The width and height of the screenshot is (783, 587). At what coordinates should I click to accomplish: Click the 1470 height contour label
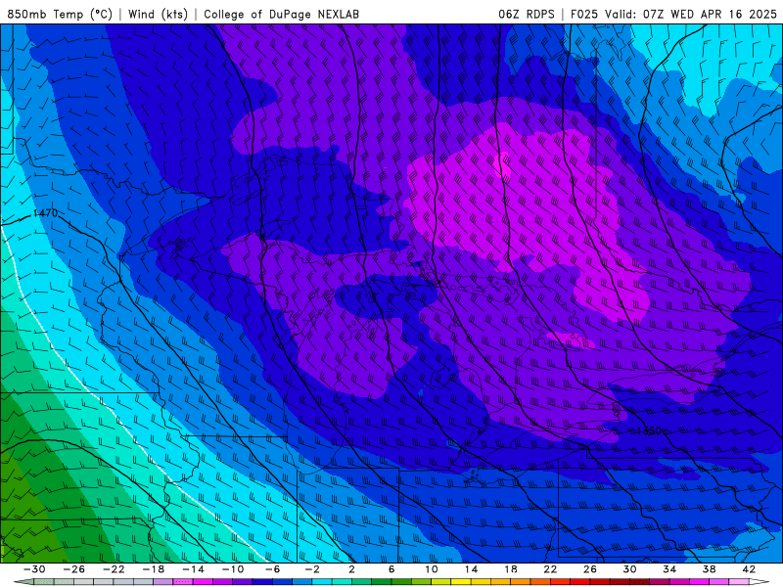click(45, 213)
